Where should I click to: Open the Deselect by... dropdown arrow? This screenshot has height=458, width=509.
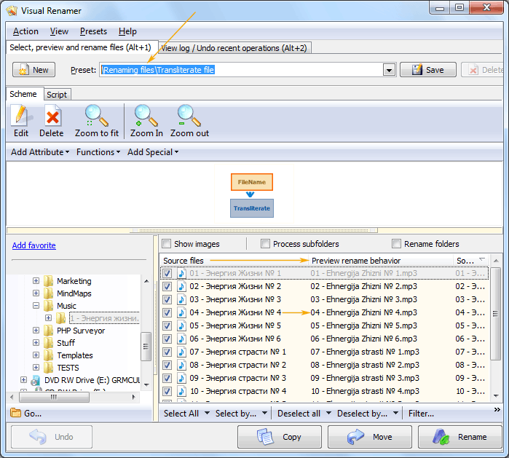tap(395, 413)
